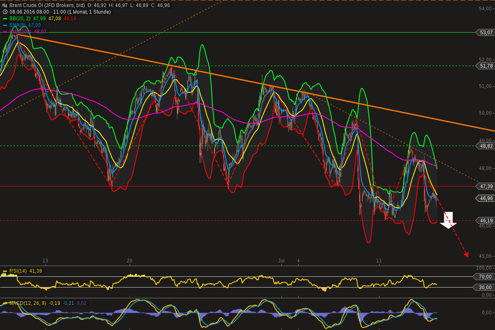This screenshot has width=495, height=330.
Task: Click the clock icon beside the date range
Action: (x=5, y=12)
